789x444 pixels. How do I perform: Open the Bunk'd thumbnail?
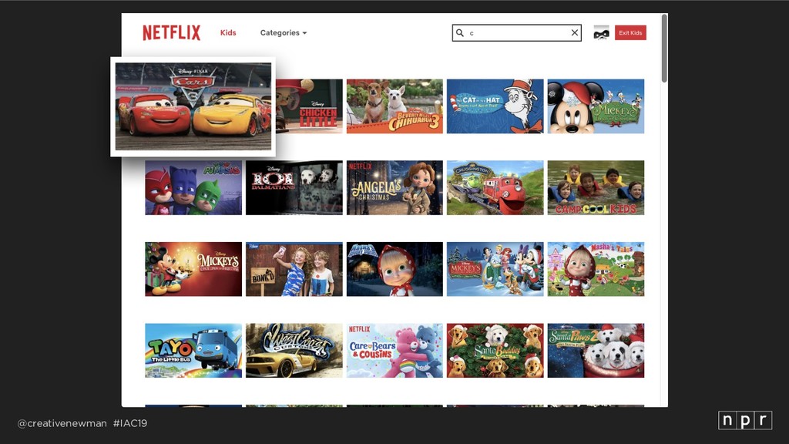[x=294, y=269]
